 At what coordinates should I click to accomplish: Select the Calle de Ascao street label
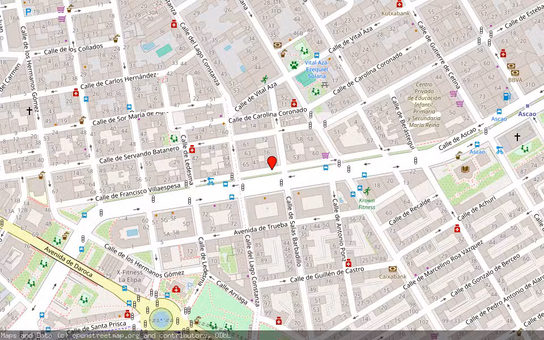(x=457, y=139)
